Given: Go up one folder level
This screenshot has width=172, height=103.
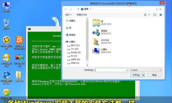Looking at the screenshot, I should (78, 9).
